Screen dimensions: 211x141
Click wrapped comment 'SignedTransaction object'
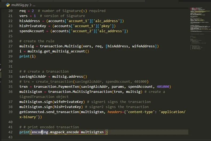point(44,97)
